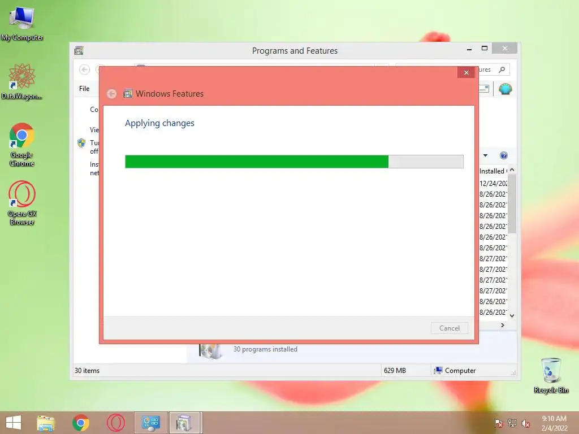Click the green Applying changes progress bar

(x=294, y=162)
